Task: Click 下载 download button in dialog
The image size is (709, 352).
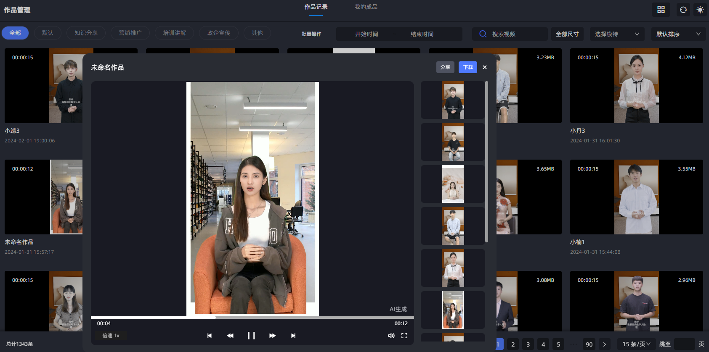Action: pyautogui.click(x=468, y=67)
